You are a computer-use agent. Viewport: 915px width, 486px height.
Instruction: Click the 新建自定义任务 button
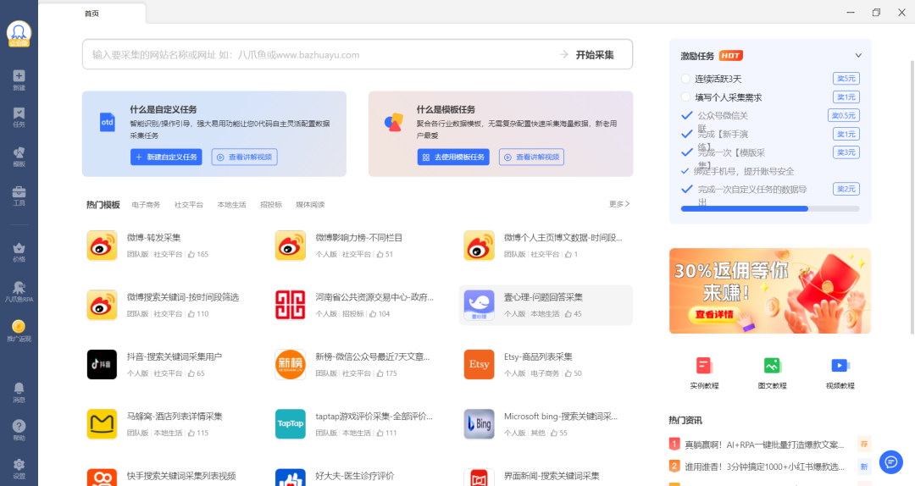click(166, 157)
